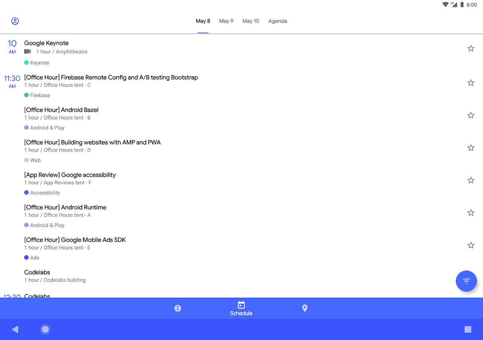Viewport: 483px width, 340px height.
Task: Open the user account profile icon
Action: pos(15,21)
